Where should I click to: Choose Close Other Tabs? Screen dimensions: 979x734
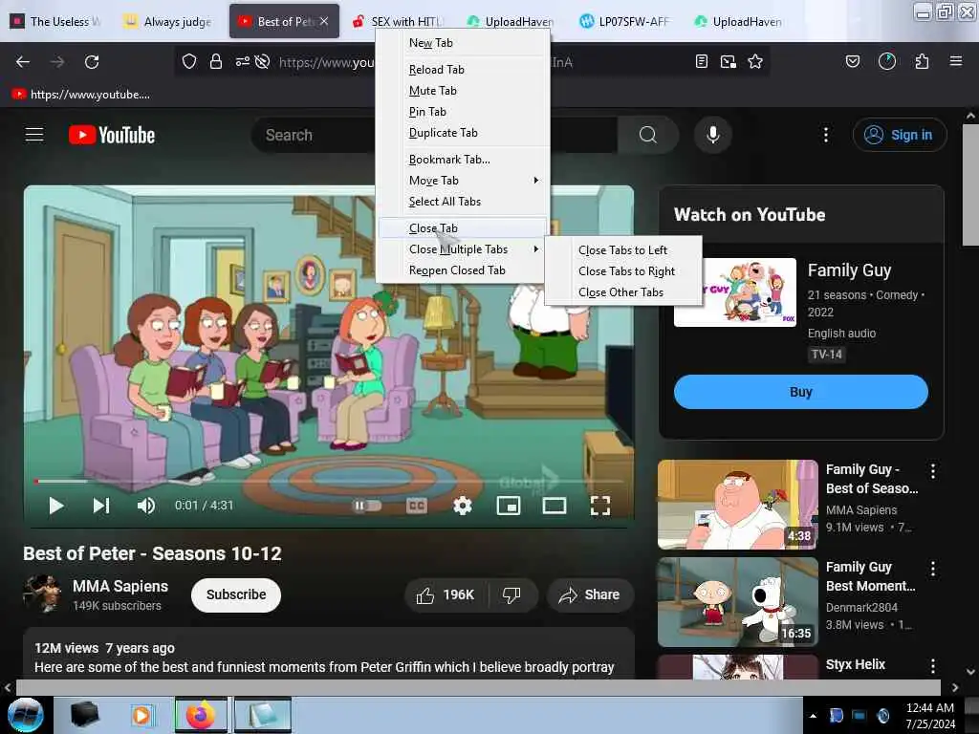point(623,292)
